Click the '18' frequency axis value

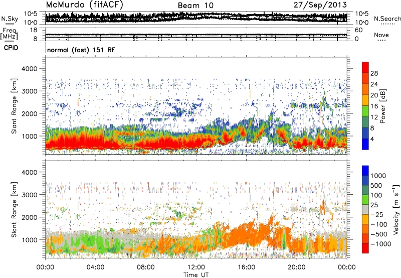34,30
